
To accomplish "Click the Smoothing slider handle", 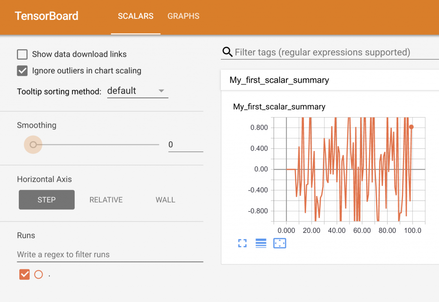I will (33, 145).
